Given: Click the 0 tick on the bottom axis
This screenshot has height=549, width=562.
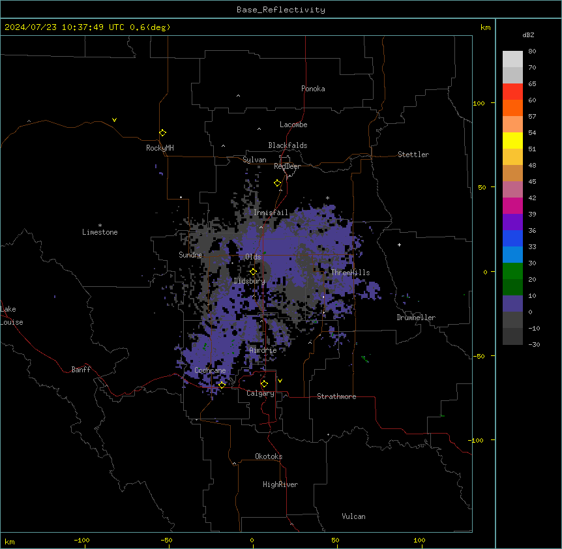Looking at the screenshot, I should coord(252,540).
